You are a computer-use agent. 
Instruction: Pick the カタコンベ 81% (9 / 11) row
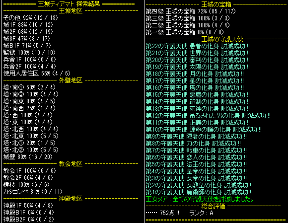coord(33,192)
